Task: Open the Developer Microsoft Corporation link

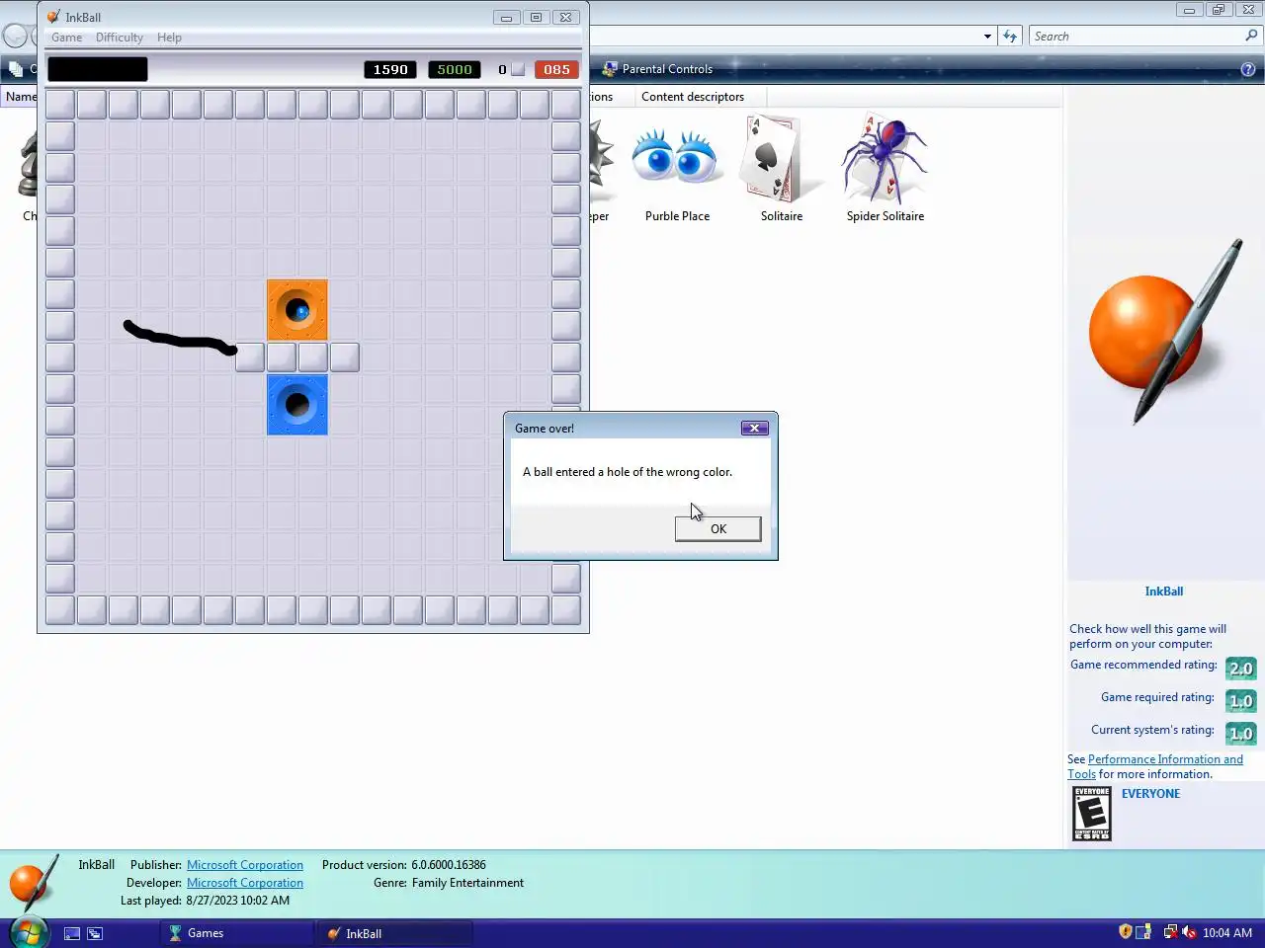Action: click(x=245, y=883)
